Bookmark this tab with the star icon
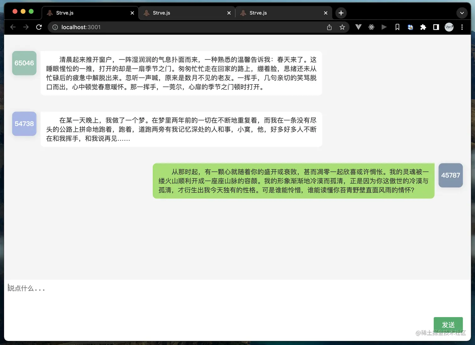 click(x=342, y=27)
